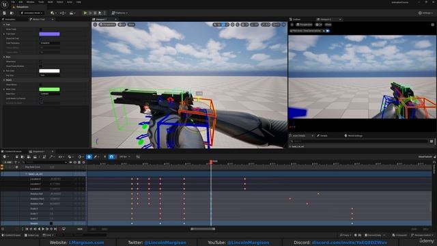This screenshot has height=246, width=437.
Task: Open the Blueprints dropdown in main toolbar
Action: [63, 13]
